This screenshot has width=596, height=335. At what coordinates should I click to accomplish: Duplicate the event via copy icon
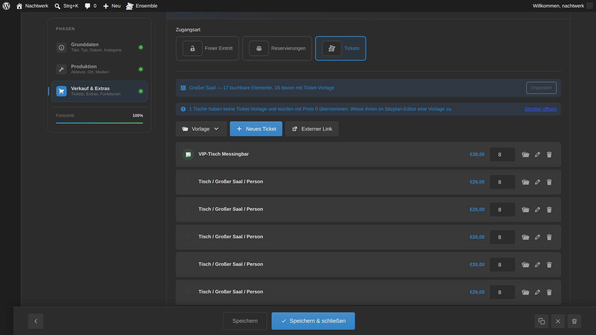click(542, 321)
